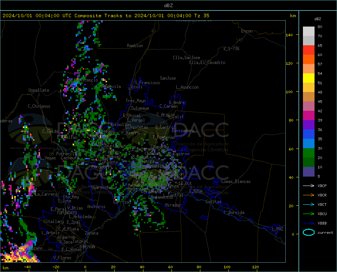Click the -40 km horizontal axis tick
Screen dimensions: 337x272
pos(27,267)
